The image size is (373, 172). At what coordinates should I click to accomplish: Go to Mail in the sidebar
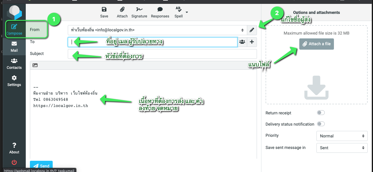(x=14, y=47)
